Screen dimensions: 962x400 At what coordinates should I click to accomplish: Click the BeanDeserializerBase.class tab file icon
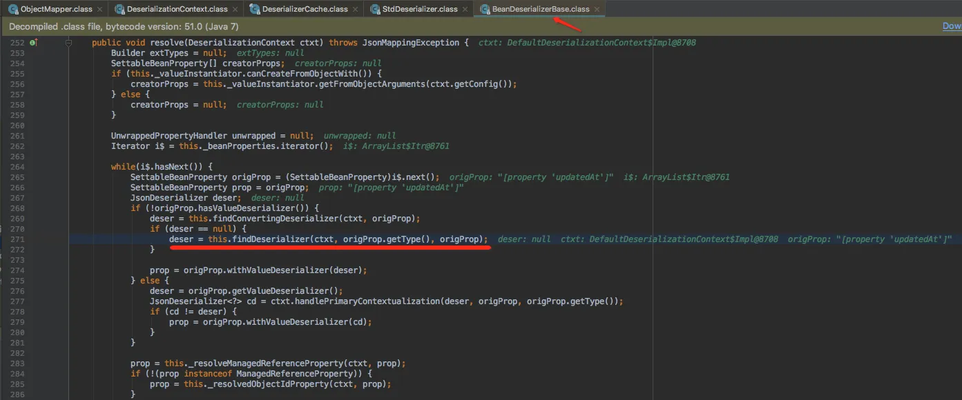click(x=485, y=9)
